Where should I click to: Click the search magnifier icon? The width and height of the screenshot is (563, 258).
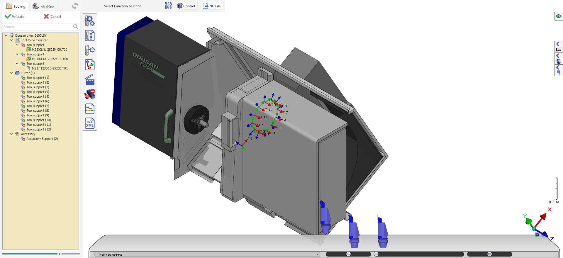point(75,27)
